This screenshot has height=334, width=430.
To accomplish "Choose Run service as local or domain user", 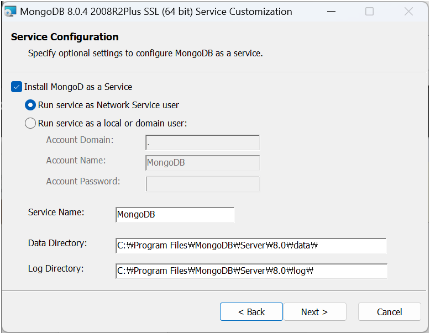I will 30,124.
